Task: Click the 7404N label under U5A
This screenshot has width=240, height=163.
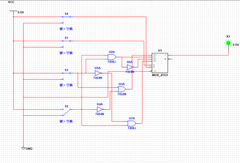Action: click(x=97, y=78)
